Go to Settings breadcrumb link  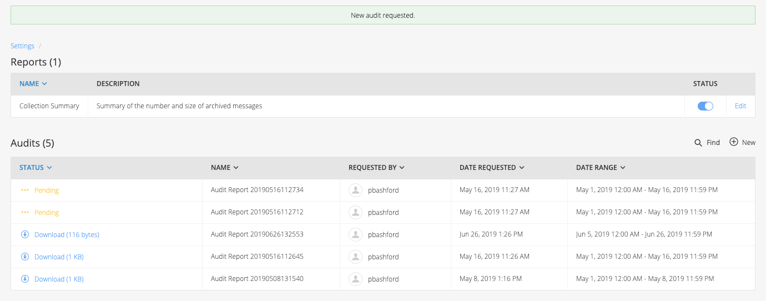coord(22,46)
